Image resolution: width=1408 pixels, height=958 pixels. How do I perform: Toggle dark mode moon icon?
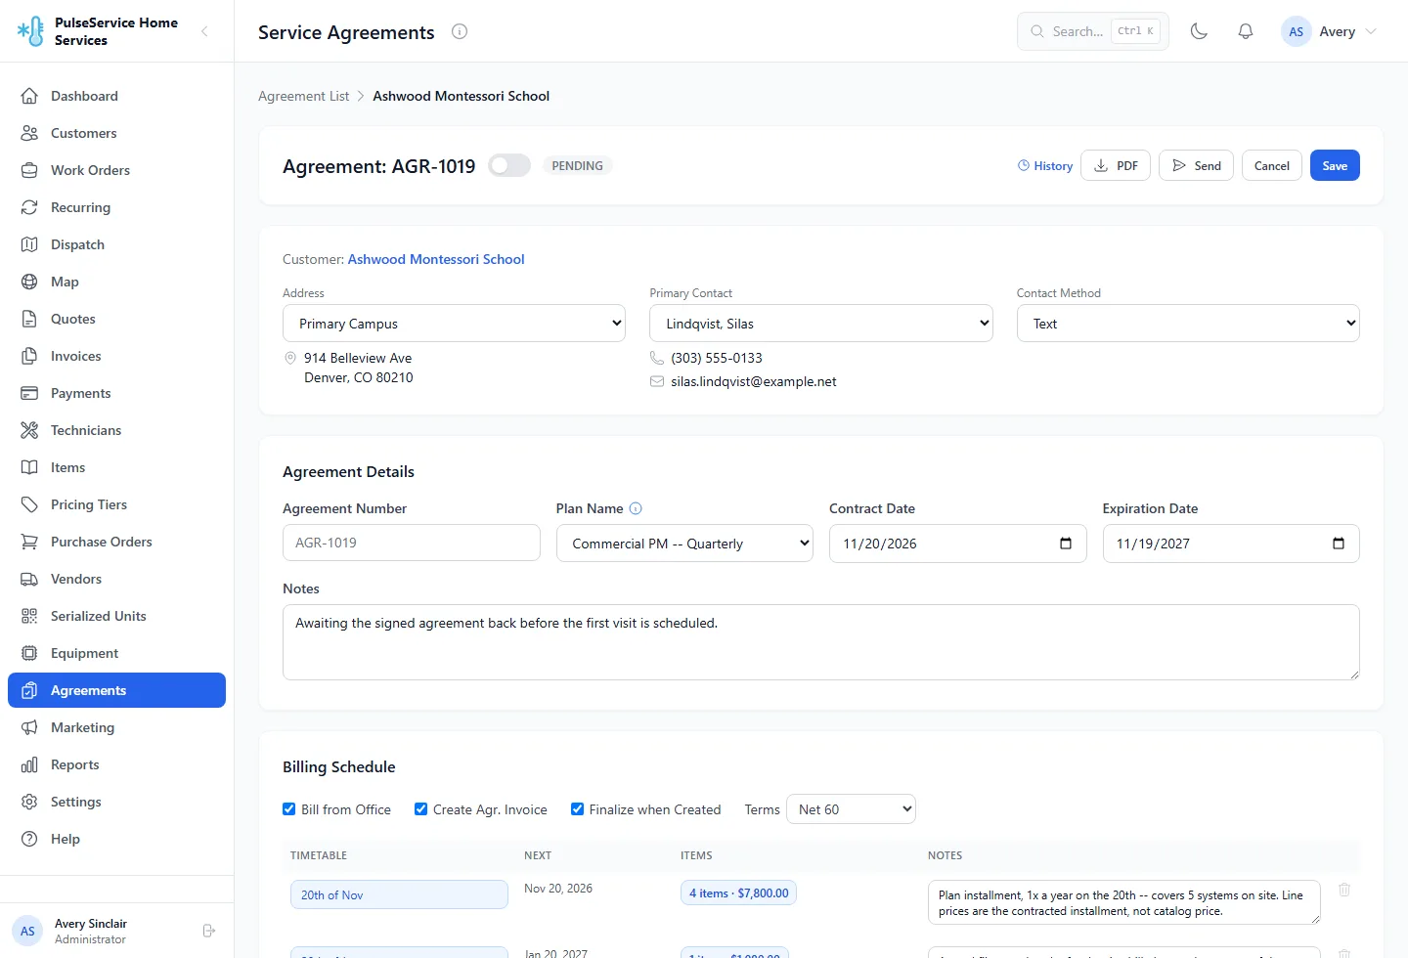tap(1199, 31)
